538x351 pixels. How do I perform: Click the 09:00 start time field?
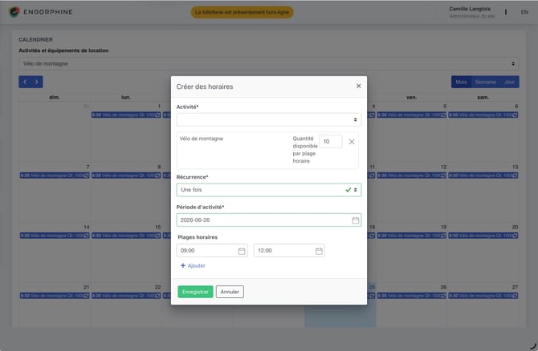pos(212,250)
